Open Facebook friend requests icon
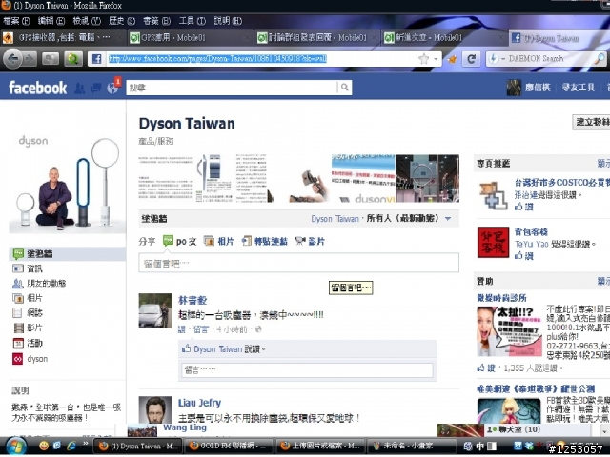Image resolution: width=610 pixels, height=457 pixels. coord(79,89)
